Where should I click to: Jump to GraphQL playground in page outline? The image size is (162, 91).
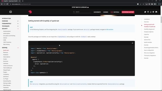tap(149, 29)
